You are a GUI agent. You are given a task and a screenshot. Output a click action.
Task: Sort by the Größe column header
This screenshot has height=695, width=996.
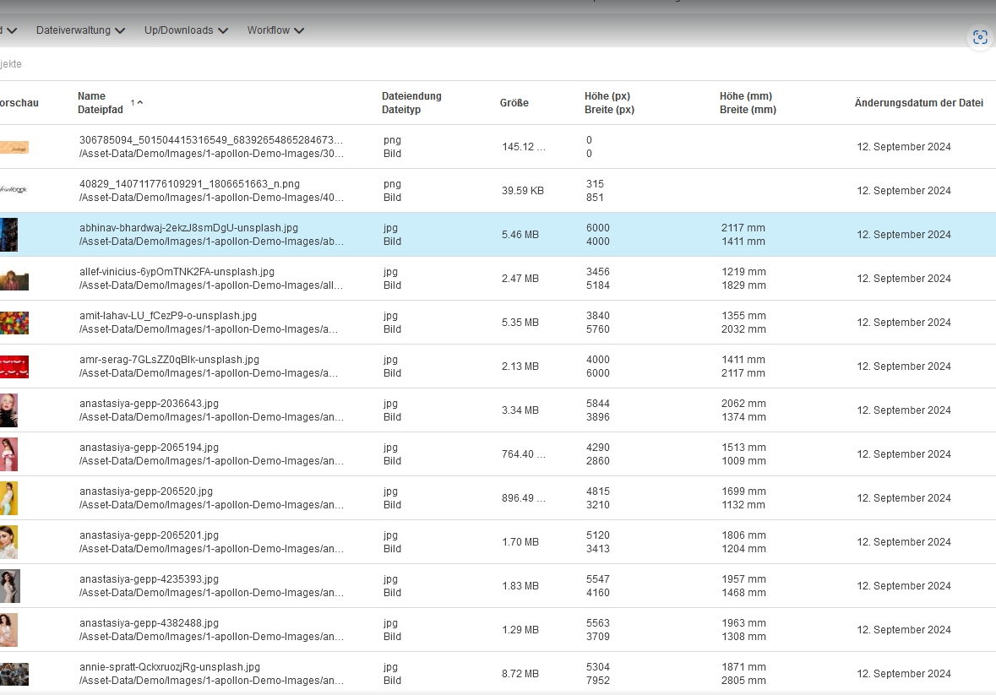514,103
